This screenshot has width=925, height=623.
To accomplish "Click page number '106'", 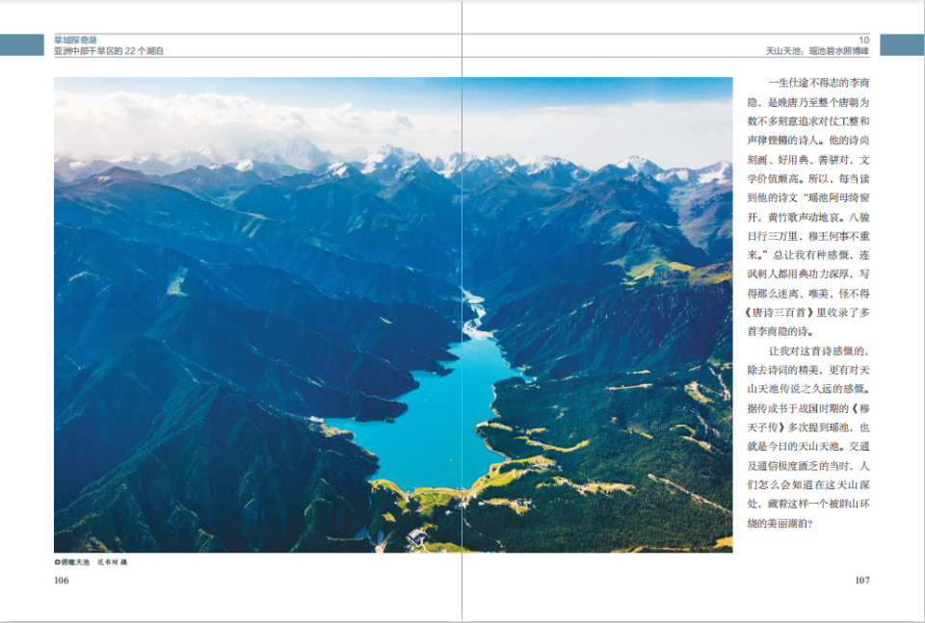I will (62, 581).
